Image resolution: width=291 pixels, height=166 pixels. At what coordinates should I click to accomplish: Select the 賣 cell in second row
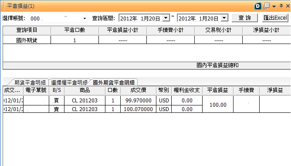tap(57, 109)
